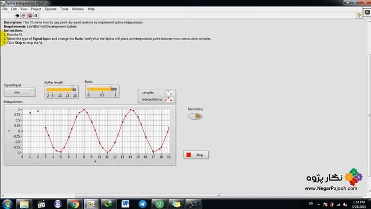Viewport: 371px width, 209px height.
Task: Click the Buffer length scale value 10
Action: pos(60,95)
